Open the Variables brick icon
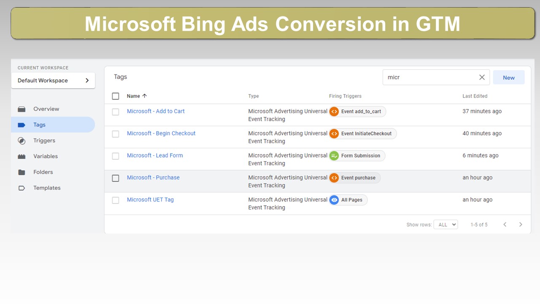 22,156
